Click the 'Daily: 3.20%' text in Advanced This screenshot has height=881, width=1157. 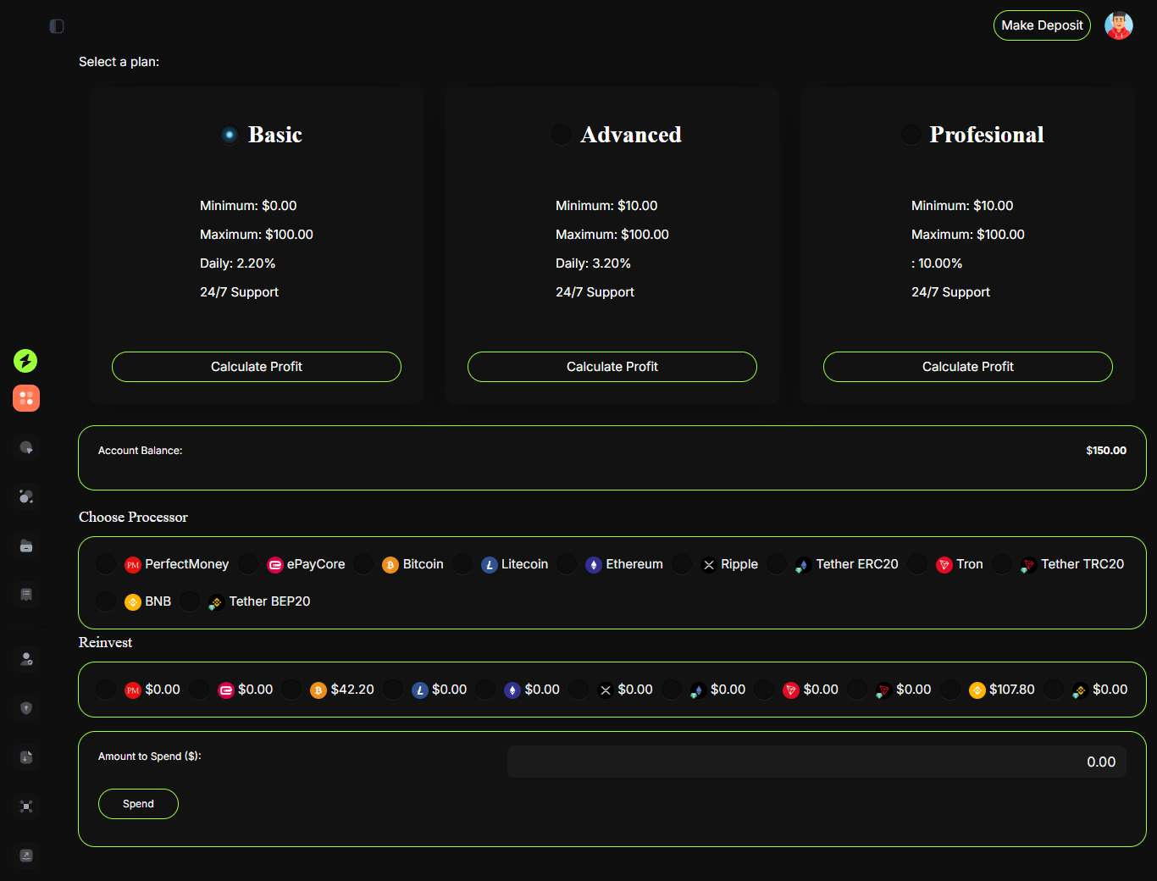[x=594, y=263]
